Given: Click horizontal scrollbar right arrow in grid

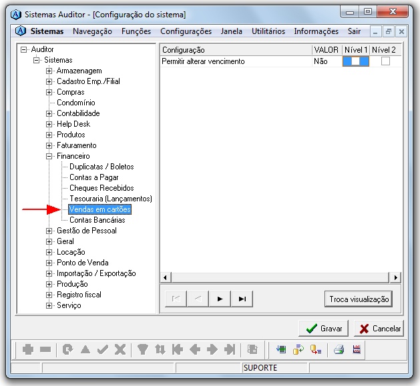Looking at the screenshot, I should [395, 277].
